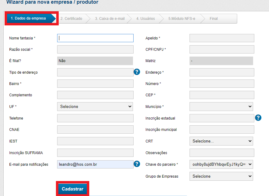This screenshot has width=269, height=196.
Task: Go to the 2. Certificado step
Action: (x=71, y=19)
